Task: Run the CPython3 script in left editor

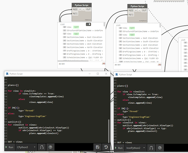Action: (x=9, y=147)
